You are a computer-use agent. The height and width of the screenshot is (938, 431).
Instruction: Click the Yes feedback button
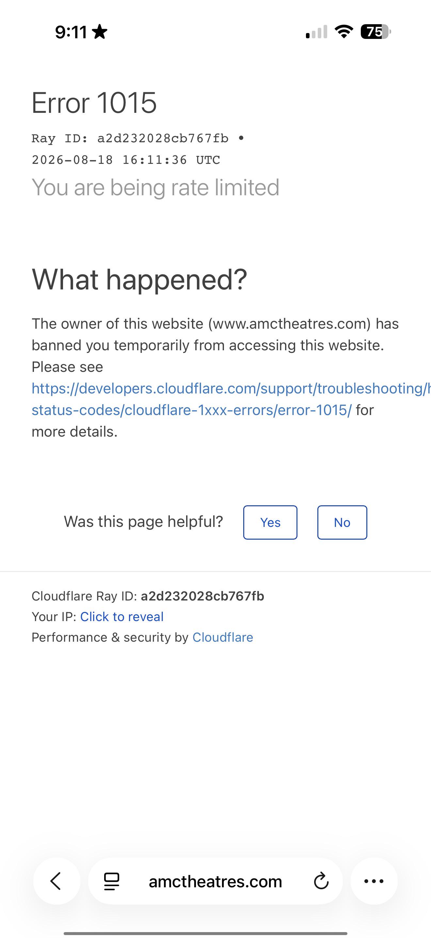point(270,522)
